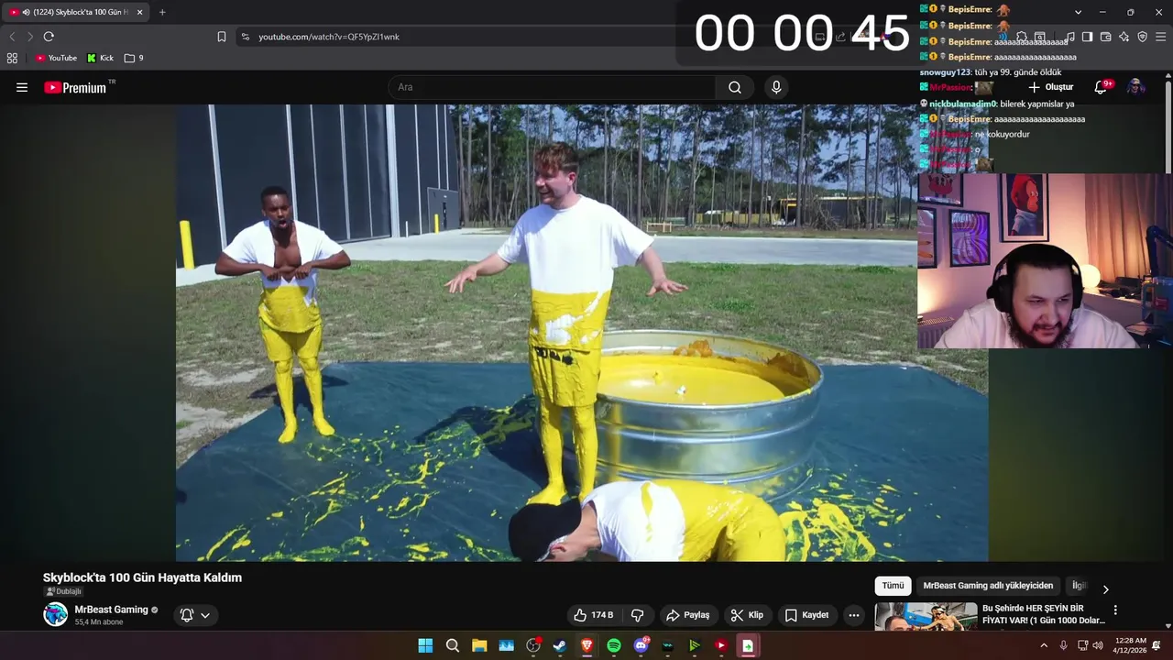
Task: Show next filter chips with arrow
Action: (1105, 589)
